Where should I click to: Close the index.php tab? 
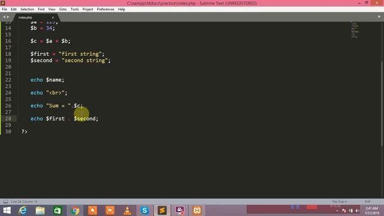[53, 17]
